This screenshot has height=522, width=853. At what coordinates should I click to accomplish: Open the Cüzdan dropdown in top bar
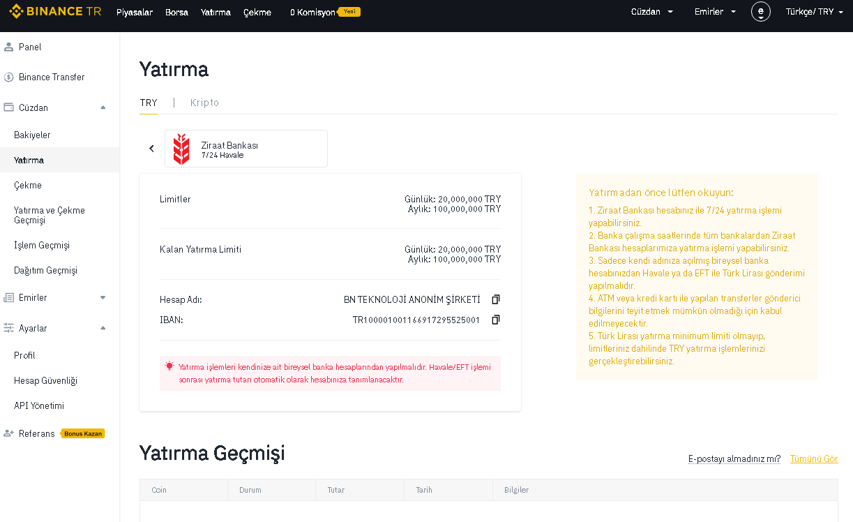pos(652,12)
